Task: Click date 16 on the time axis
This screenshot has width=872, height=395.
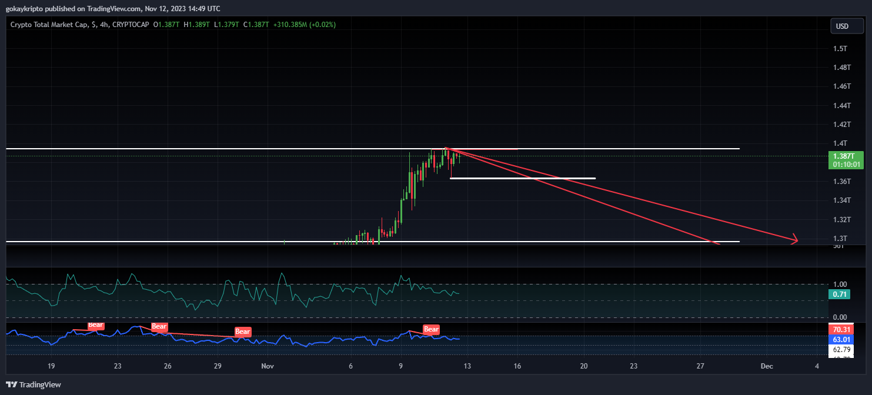Action: [517, 366]
